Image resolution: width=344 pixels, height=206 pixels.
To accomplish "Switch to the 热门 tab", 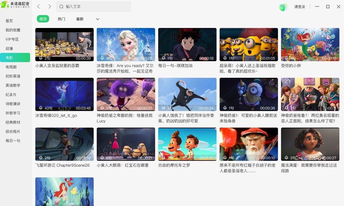I will (61, 19).
